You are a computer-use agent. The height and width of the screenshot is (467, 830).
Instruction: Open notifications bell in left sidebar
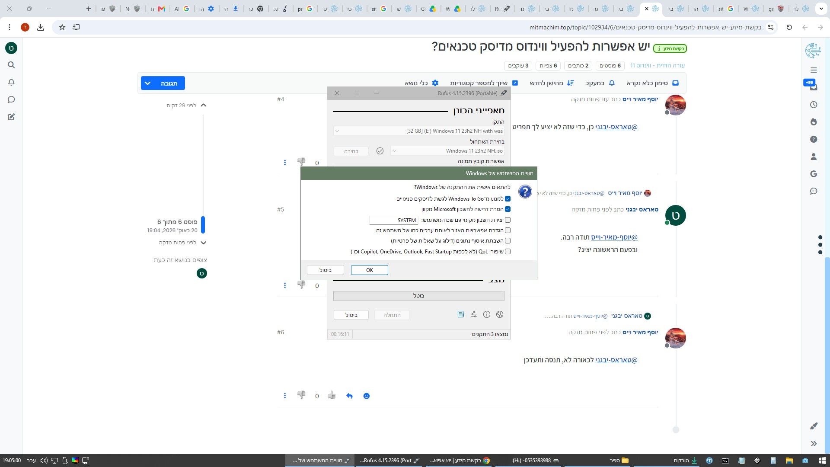pyautogui.click(x=11, y=82)
